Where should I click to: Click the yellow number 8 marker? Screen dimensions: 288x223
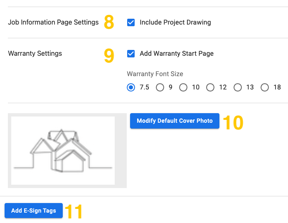tap(109, 22)
